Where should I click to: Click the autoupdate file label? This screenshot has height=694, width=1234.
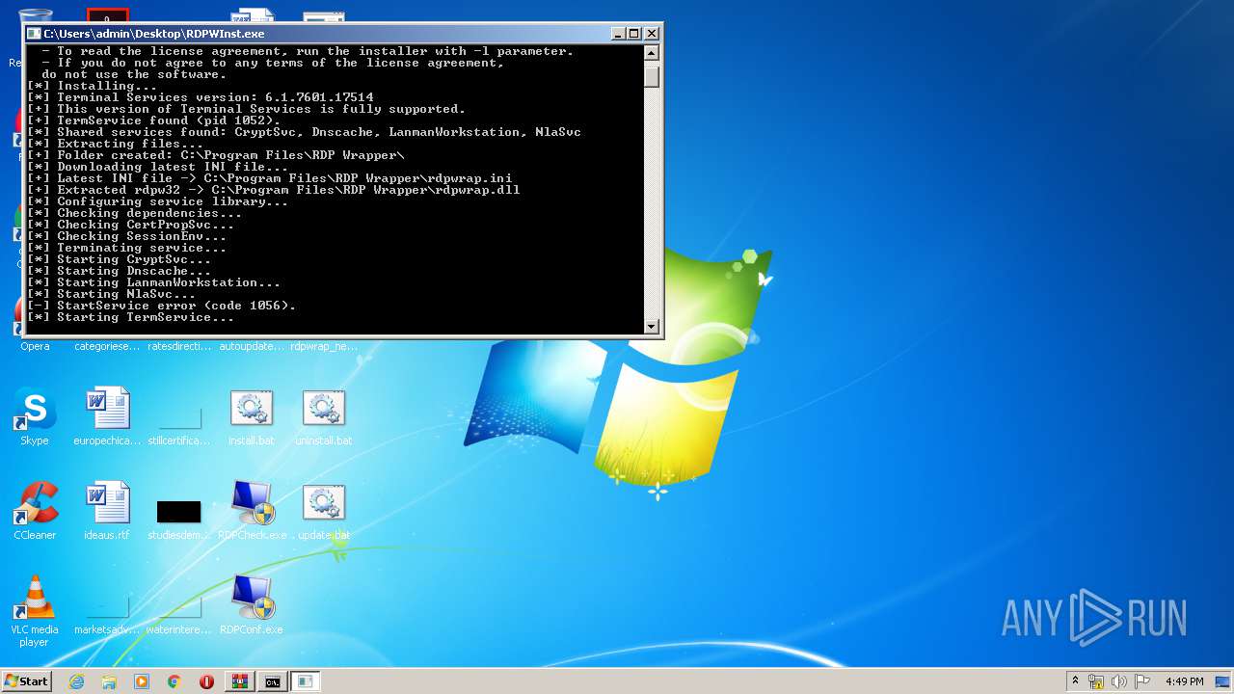point(252,346)
